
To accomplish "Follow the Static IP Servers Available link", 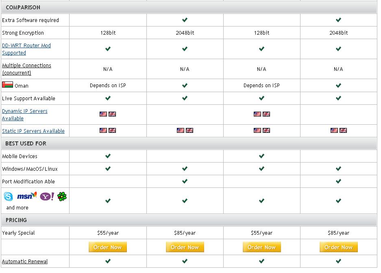I will [x=33, y=131].
